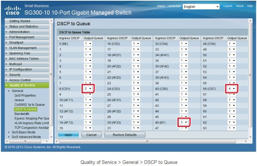The height and width of the screenshot is (166, 257).
Task: Open the Language dropdown showing English
Action: click(x=201, y=6)
